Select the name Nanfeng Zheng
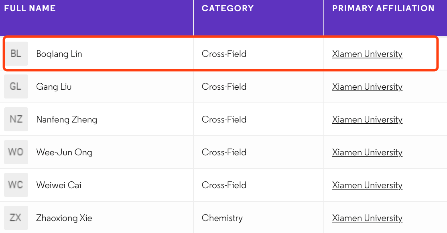The height and width of the screenshot is (233, 447). [67, 120]
